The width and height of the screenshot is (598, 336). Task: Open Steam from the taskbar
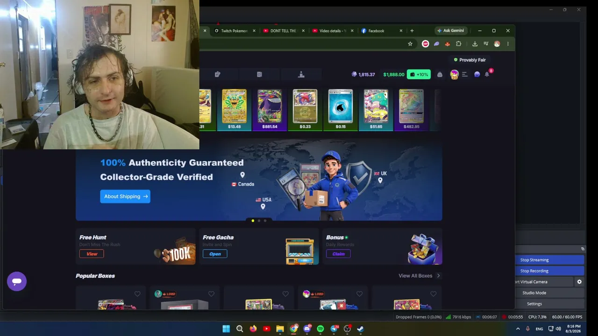pos(361,329)
